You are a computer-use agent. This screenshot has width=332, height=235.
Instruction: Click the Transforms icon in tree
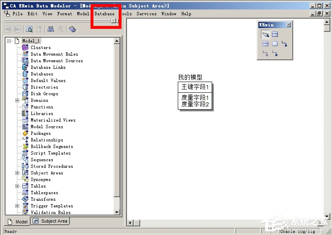click(25, 199)
